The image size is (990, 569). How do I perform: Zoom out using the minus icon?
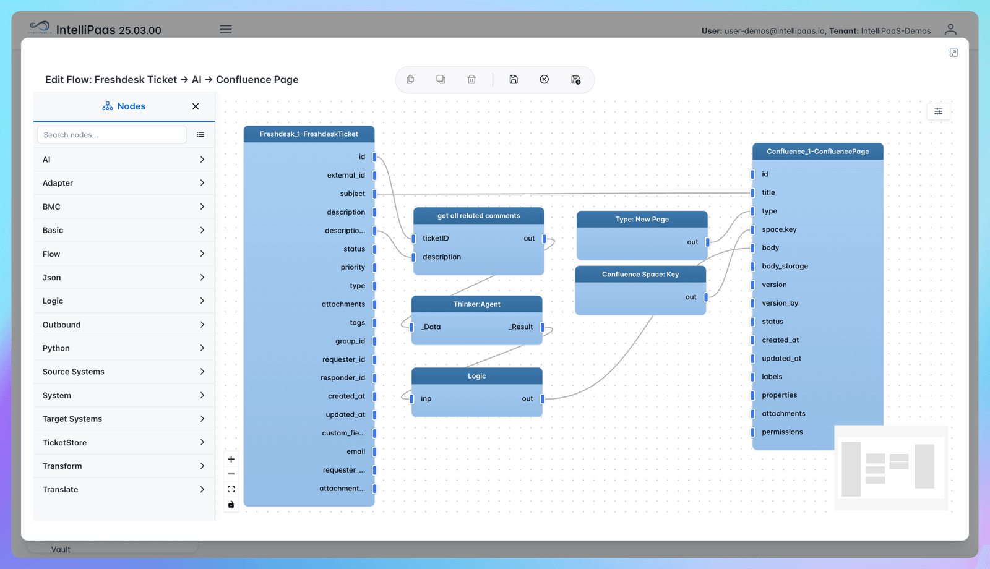pyautogui.click(x=231, y=474)
